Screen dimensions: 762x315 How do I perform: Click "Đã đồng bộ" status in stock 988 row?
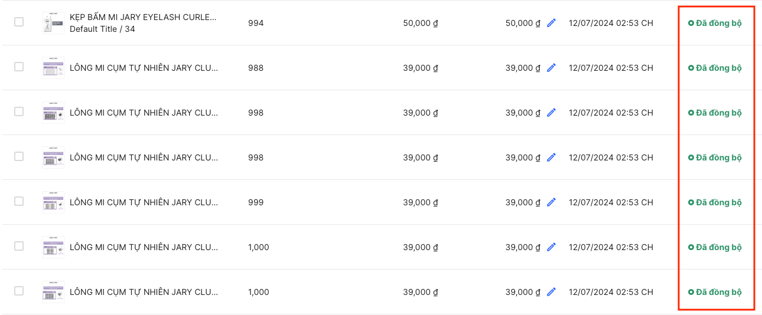point(718,68)
